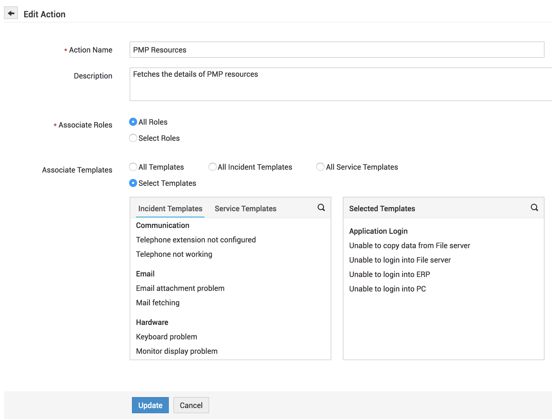The image size is (552, 419).
Task: Select the Select Templates radio button
Action: 133,183
